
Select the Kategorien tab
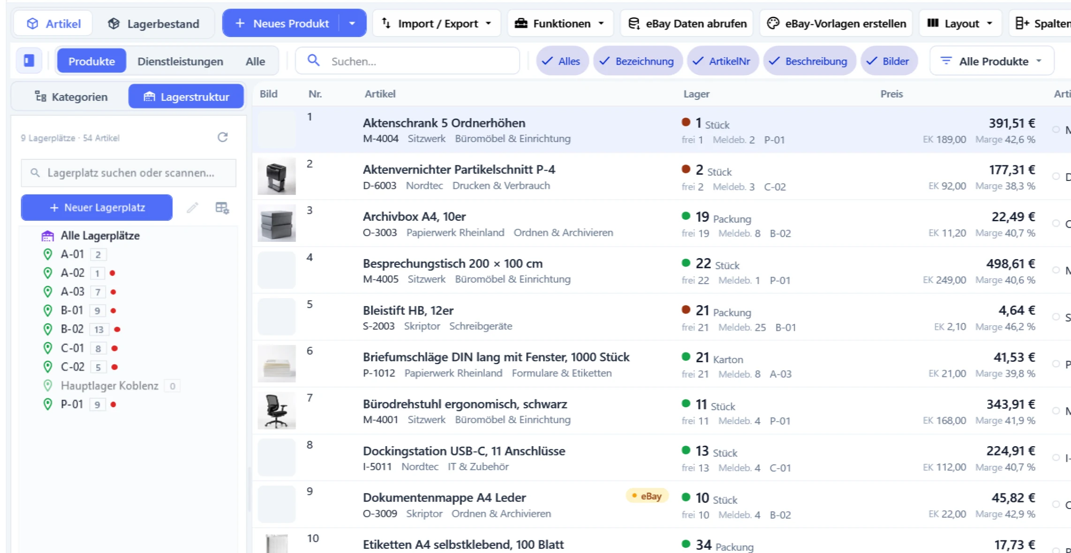71,97
